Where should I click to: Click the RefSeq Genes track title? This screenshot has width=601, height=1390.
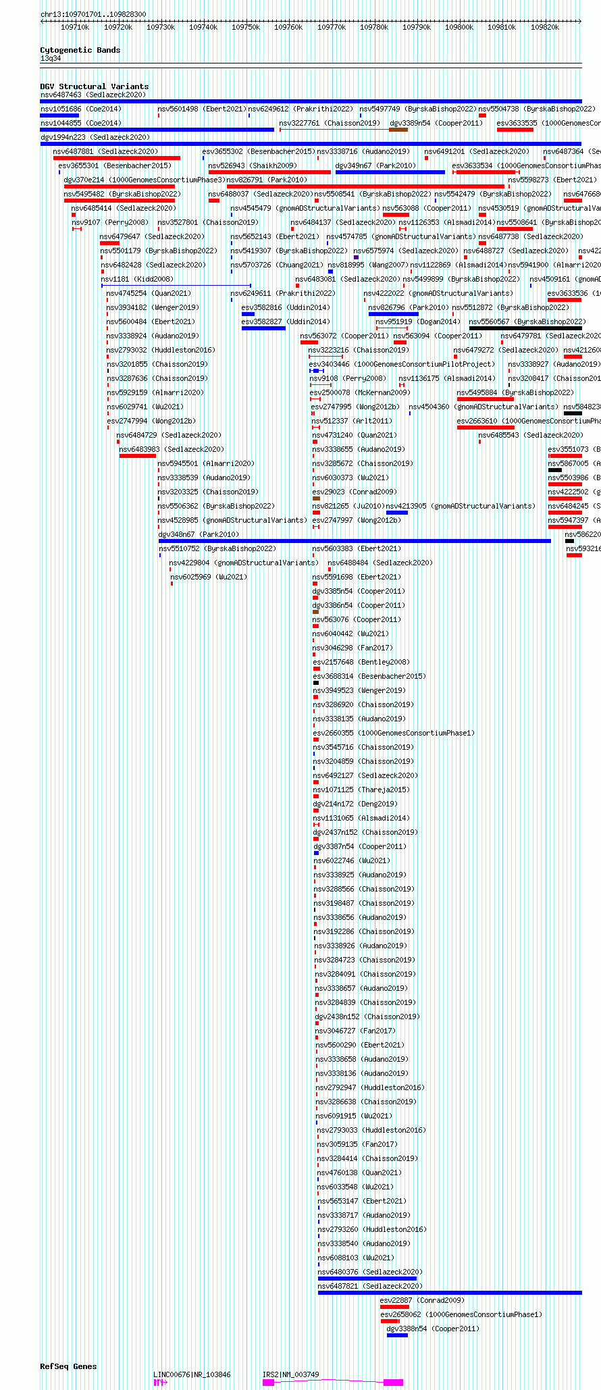(x=68, y=1366)
